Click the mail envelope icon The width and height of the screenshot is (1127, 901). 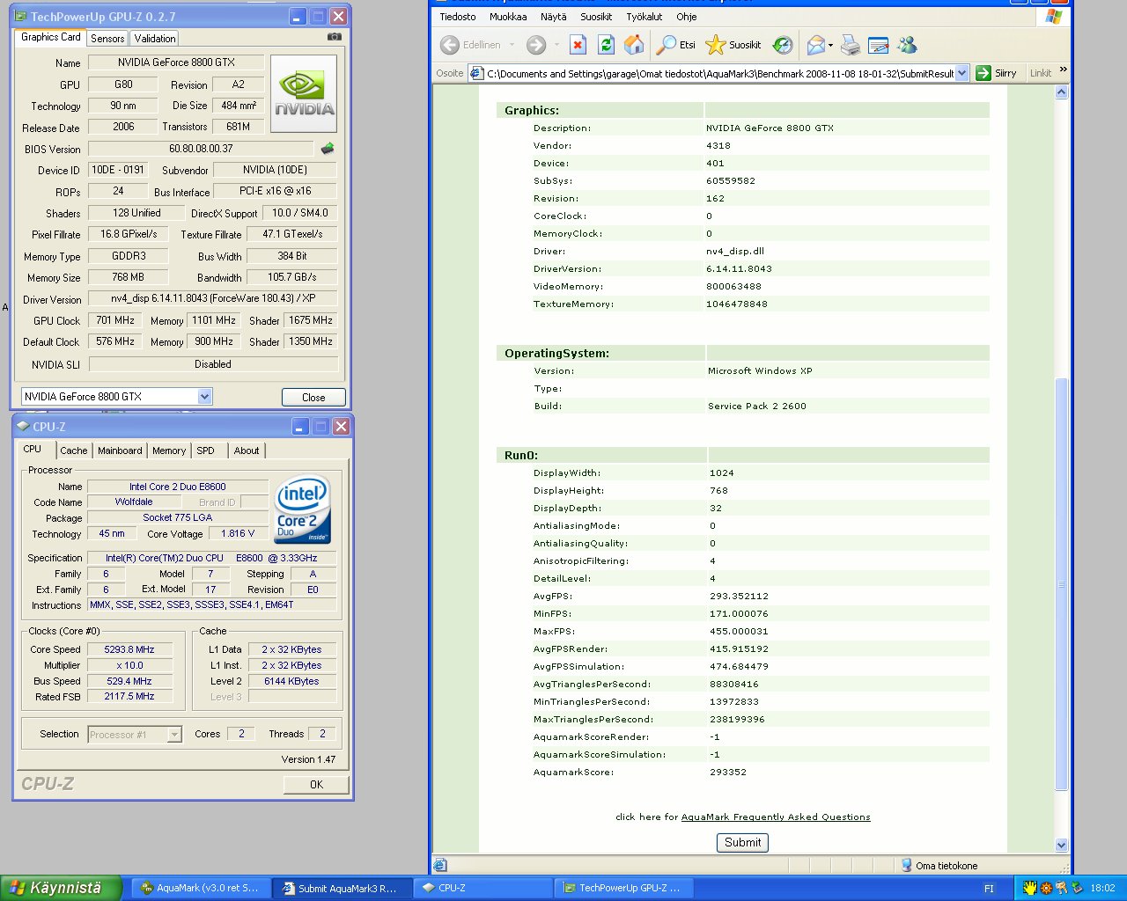815,45
